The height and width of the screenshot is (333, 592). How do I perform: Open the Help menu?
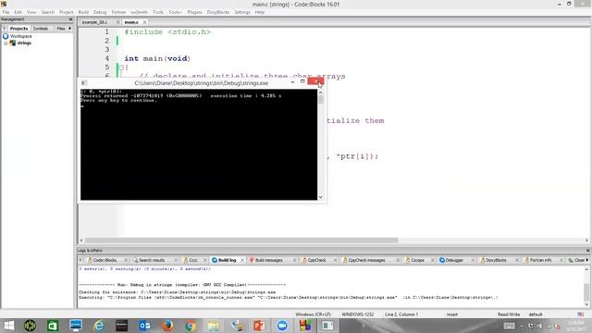point(259,12)
